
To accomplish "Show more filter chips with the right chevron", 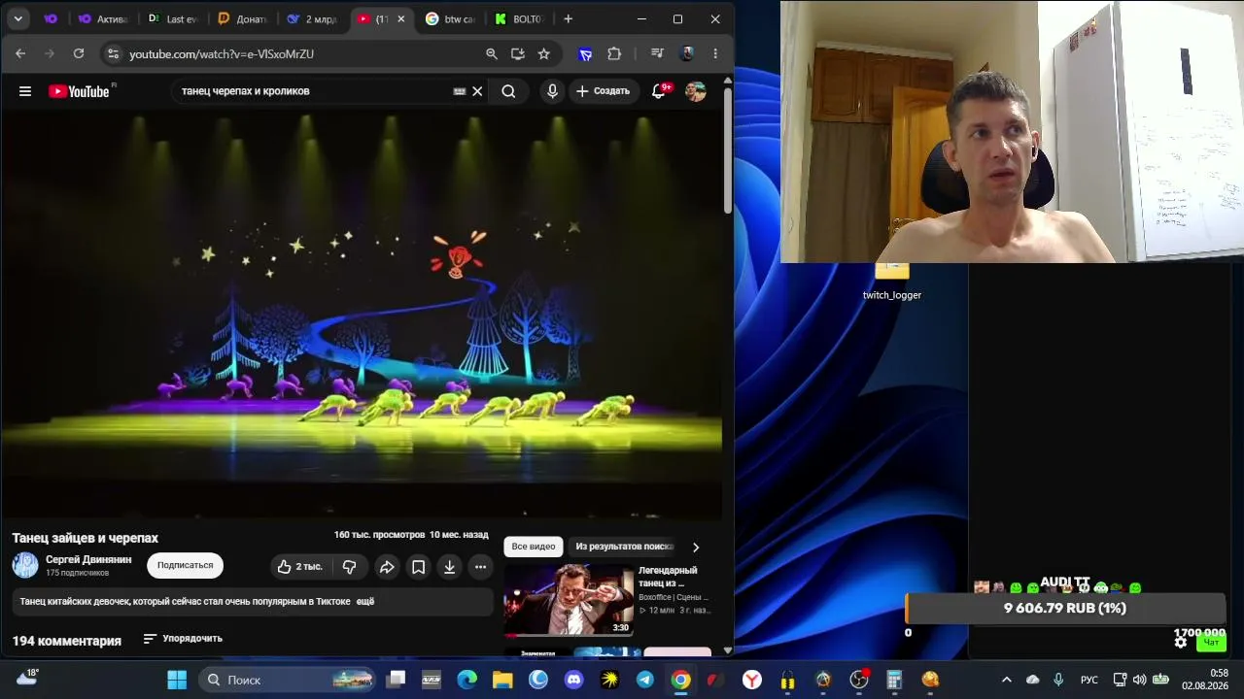I will (695, 548).
